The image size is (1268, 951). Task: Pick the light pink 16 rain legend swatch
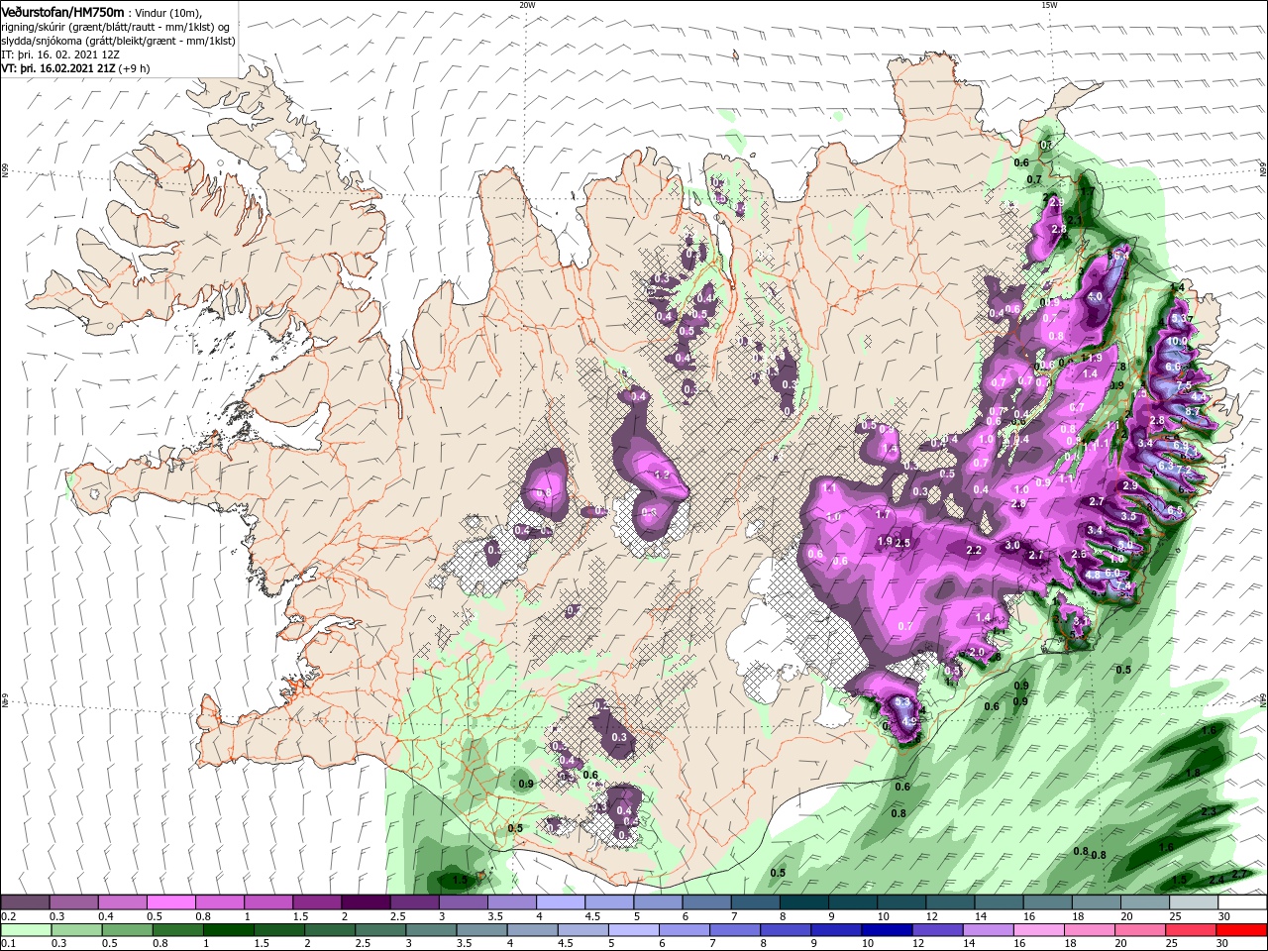coord(1039,929)
